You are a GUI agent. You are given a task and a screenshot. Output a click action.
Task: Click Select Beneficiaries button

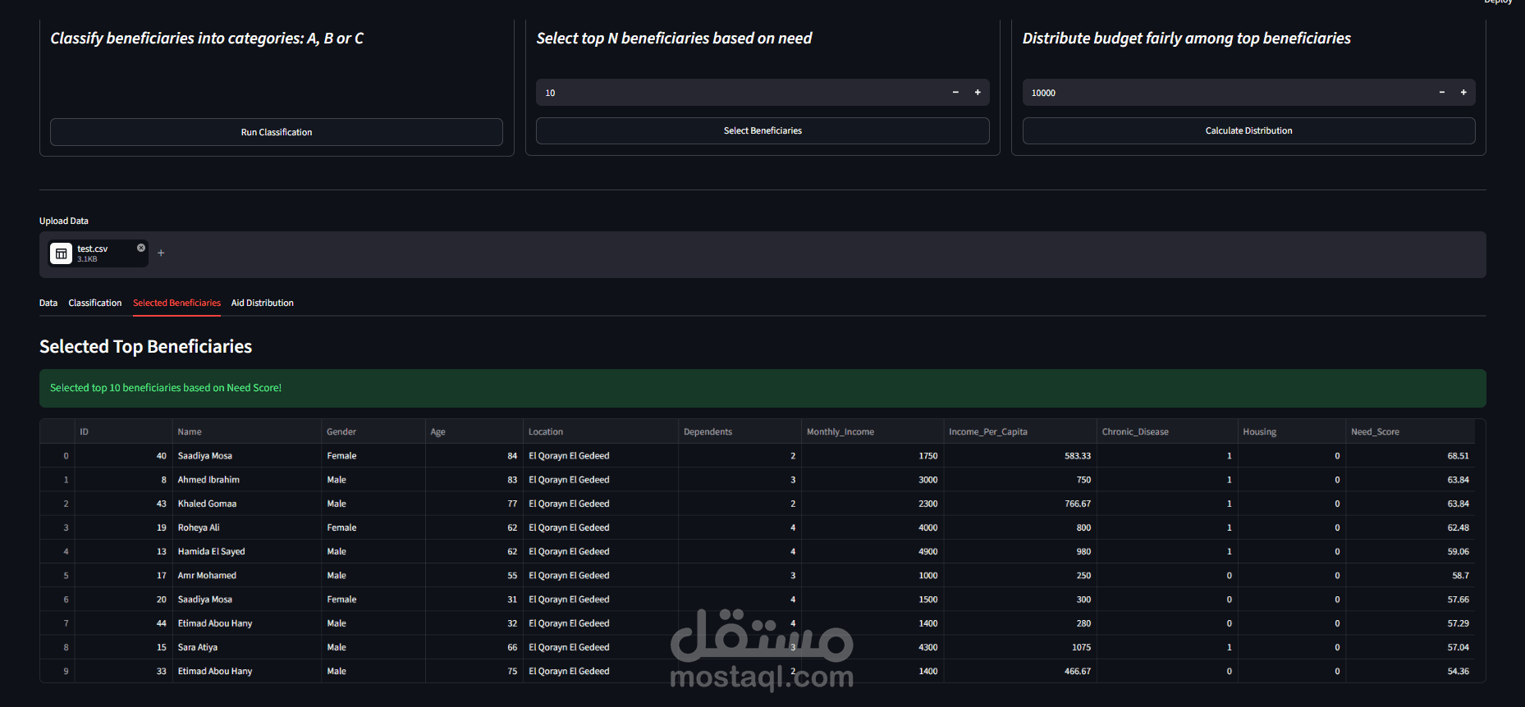coord(762,130)
